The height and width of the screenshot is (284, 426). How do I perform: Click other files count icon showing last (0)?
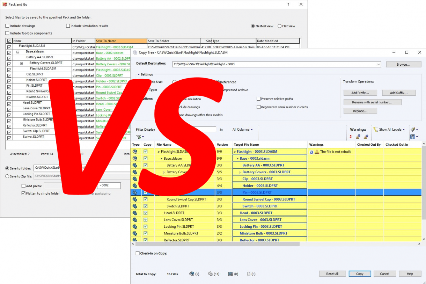coord(249,274)
